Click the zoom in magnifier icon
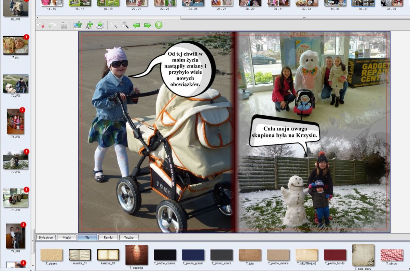Image resolution: width=410 pixels, height=271 pixels. pyautogui.click(x=125, y=25)
